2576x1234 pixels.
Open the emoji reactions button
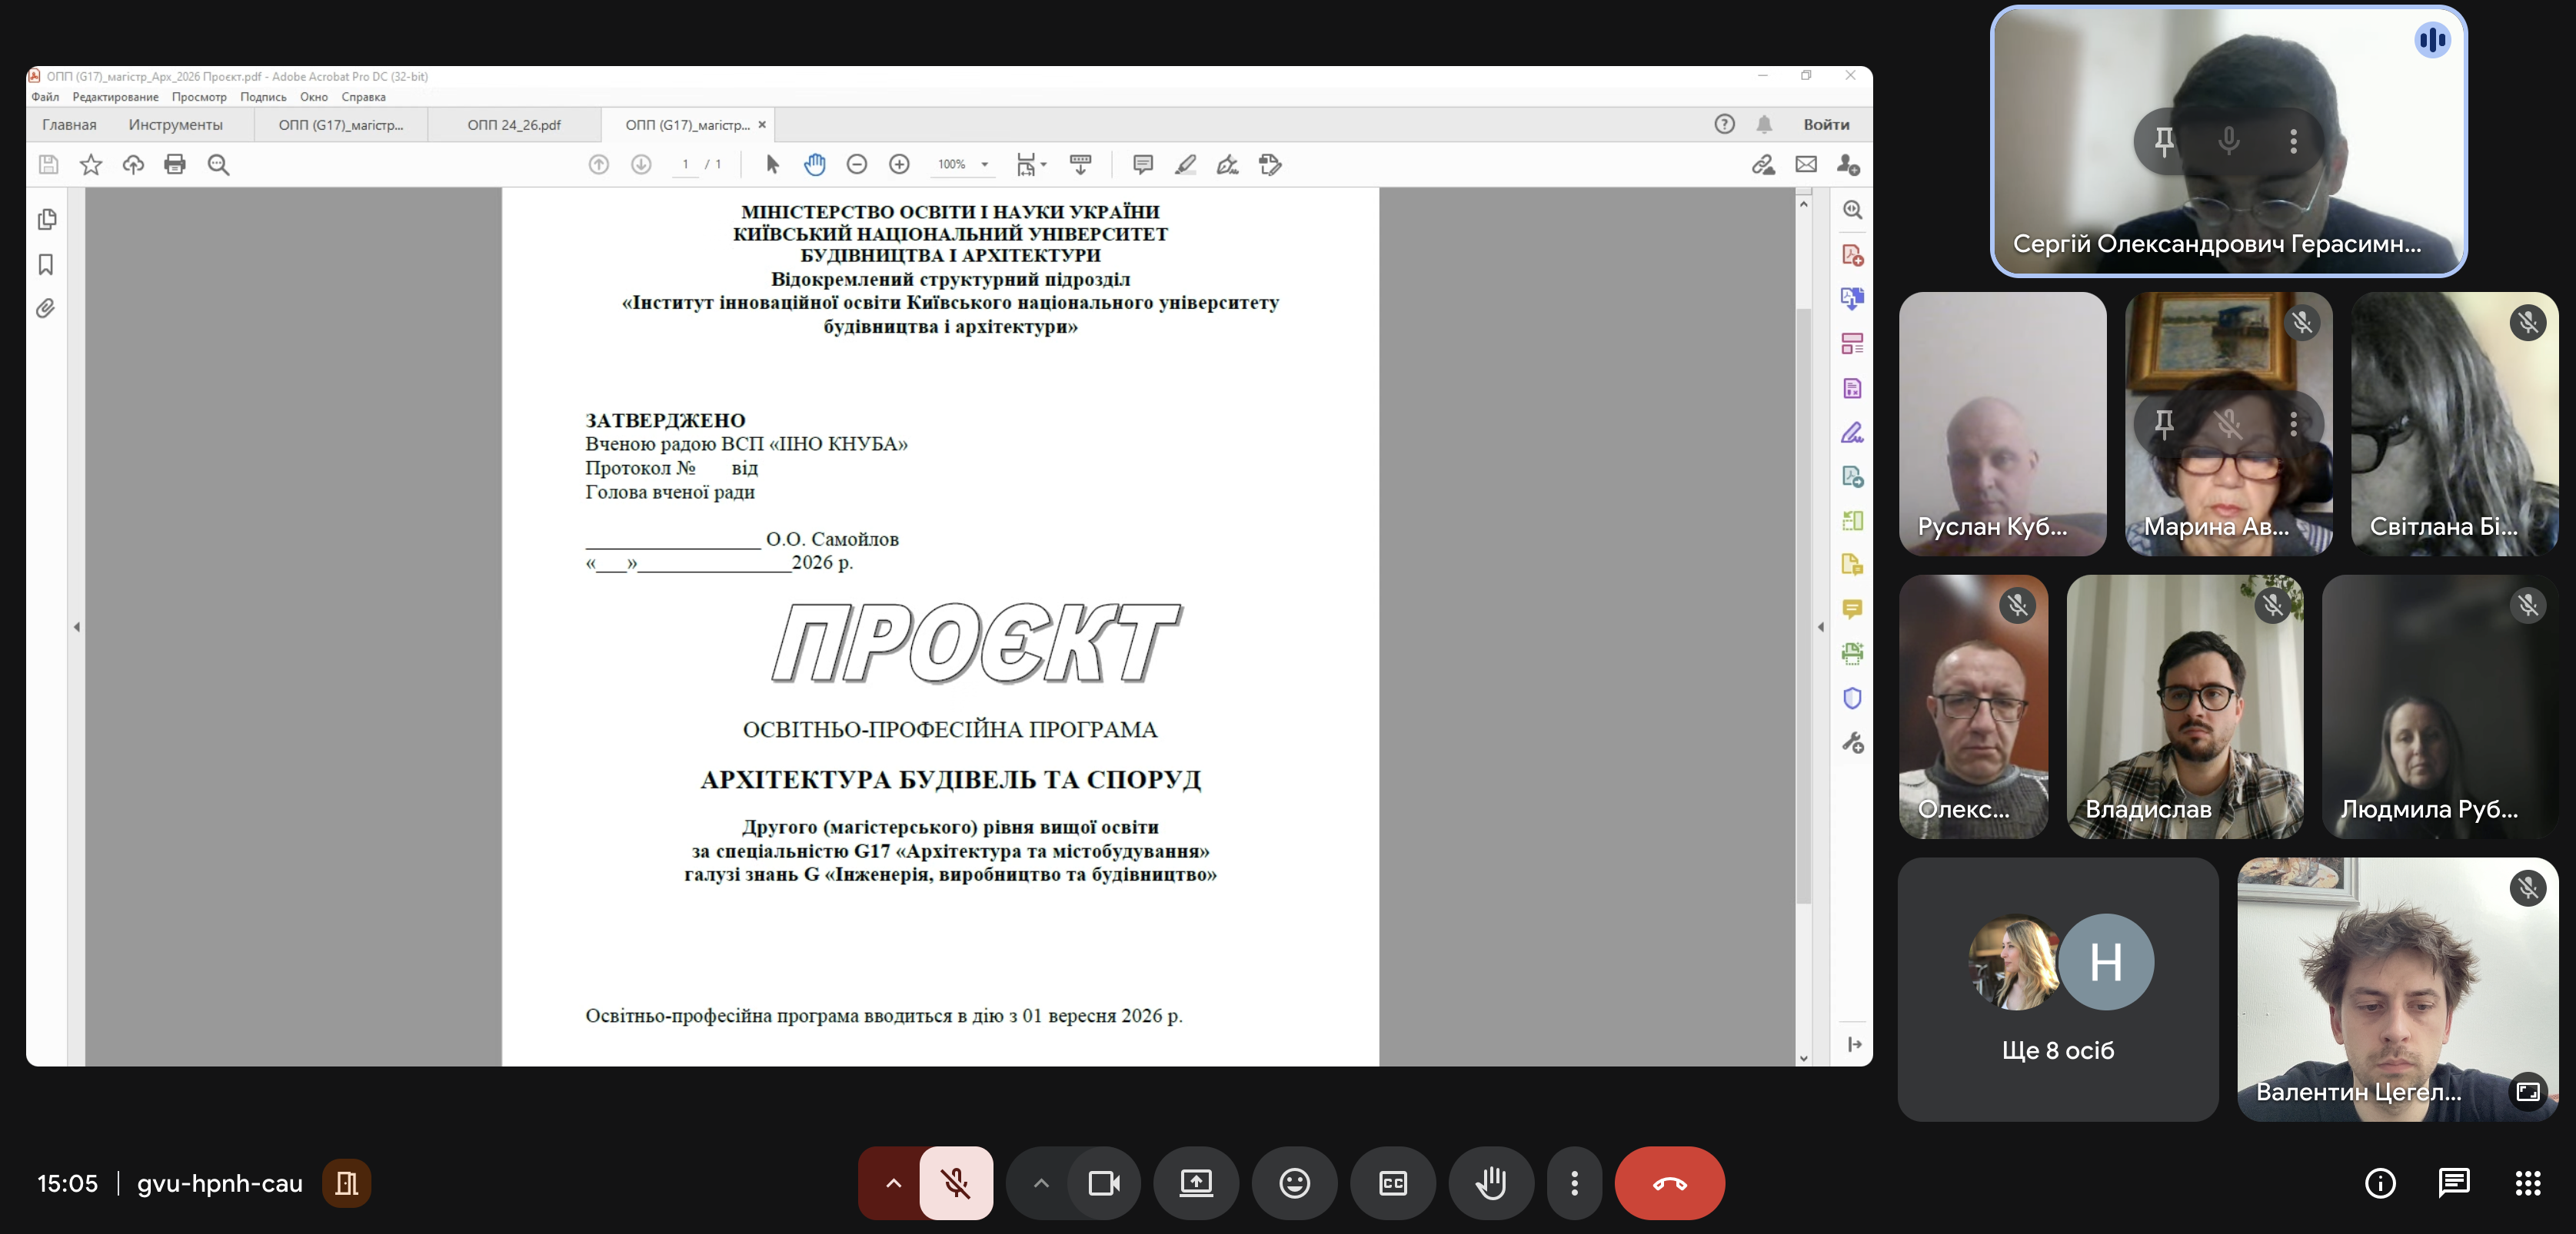[1294, 1183]
